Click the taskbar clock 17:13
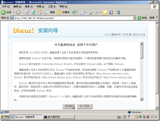The height and width of the screenshot is (121, 160). (x=154, y=117)
